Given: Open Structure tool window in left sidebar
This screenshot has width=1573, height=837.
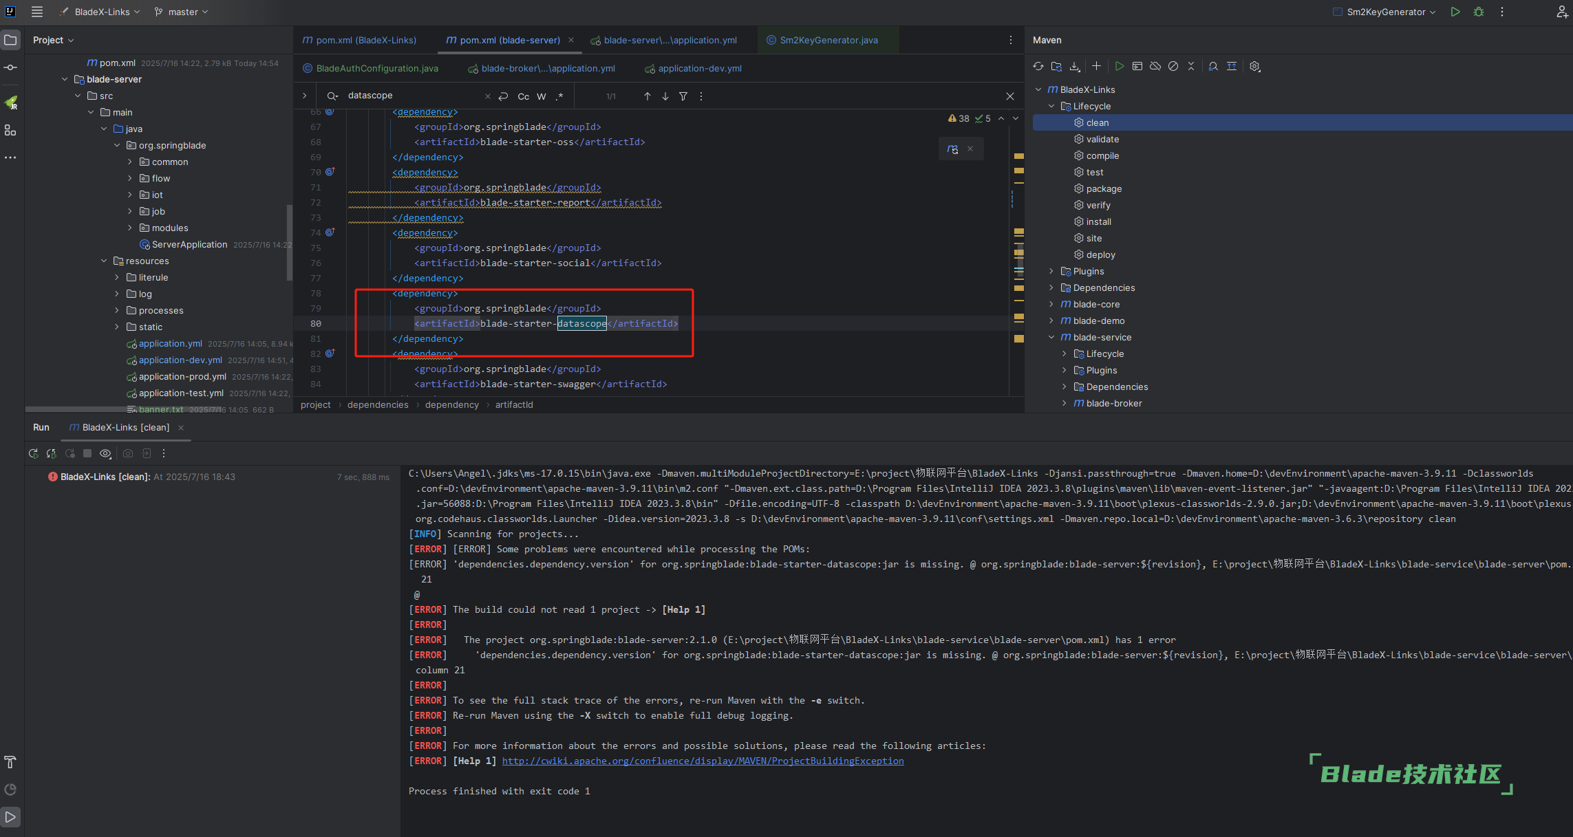Looking at the screenshot, I should tap(10, 130).
